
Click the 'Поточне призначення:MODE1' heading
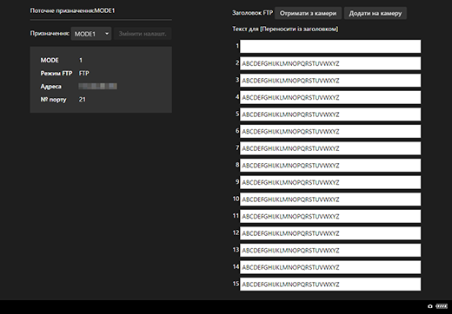pyautogui.click(x=72, y=10)
